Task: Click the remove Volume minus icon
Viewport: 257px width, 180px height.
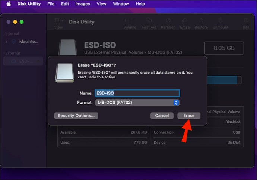Action: (134, 20)
